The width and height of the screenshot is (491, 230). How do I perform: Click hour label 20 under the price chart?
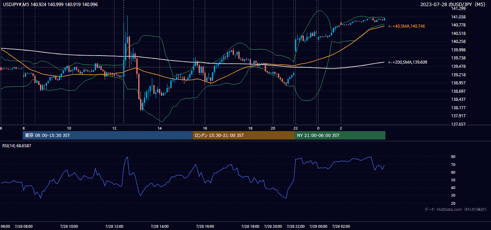click(x=273, y=128)
